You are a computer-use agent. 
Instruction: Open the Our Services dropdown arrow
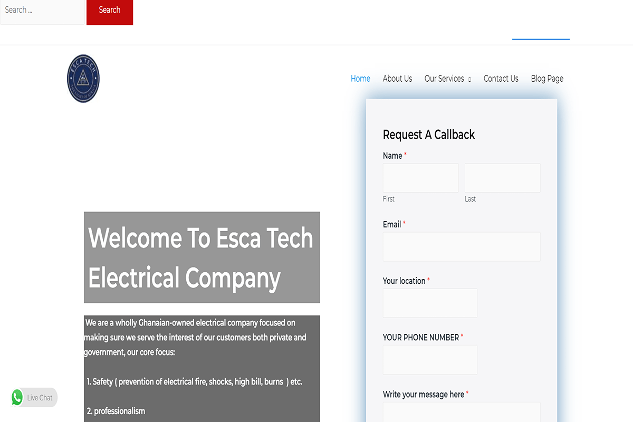point(470,79)
